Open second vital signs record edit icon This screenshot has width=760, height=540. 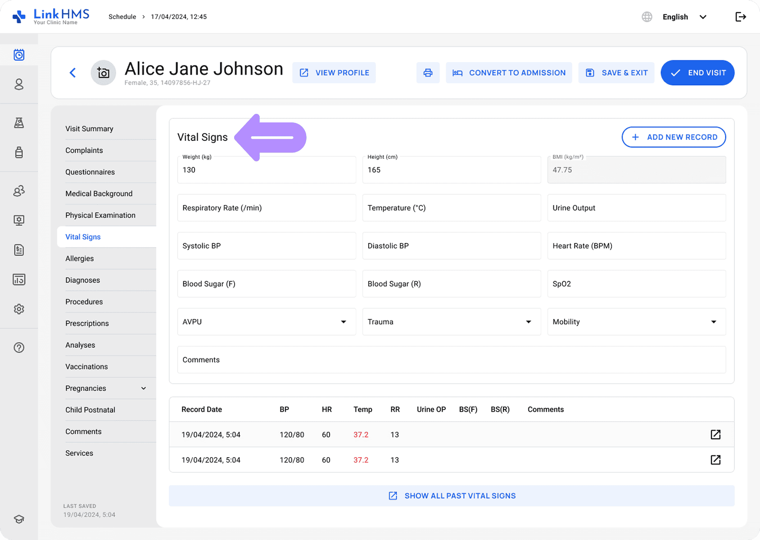[x=715, y=460]
